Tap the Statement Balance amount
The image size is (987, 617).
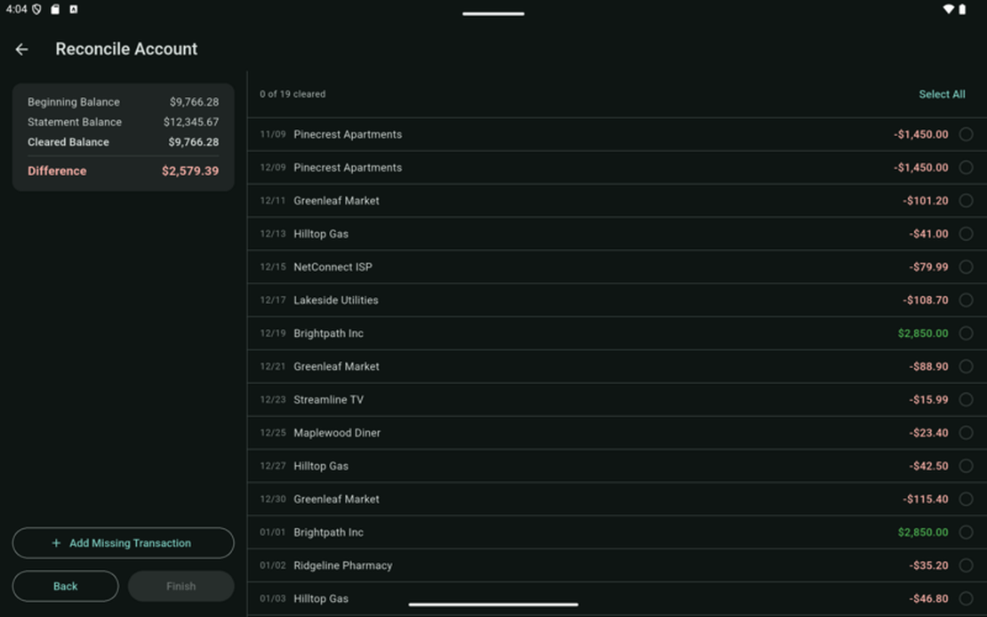190,122
